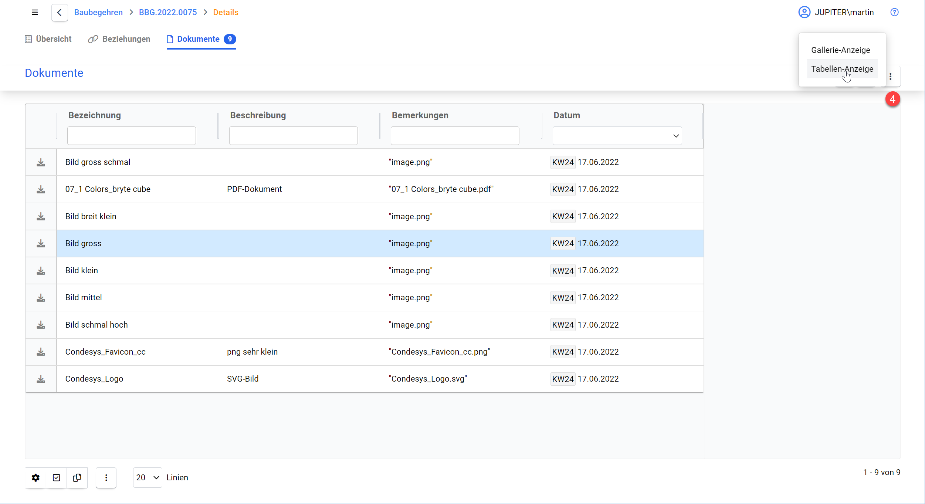Download the 07_1 Colors_bryte cube document
This screenshot has height=504, width=925.
(41, 189)
